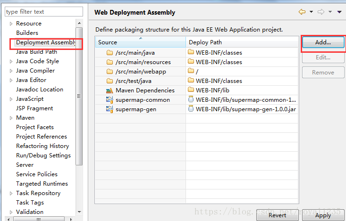This screenshot has height=221, width=346.
Task: Click the /src/main/webapp folder icon
Action: 110,72
